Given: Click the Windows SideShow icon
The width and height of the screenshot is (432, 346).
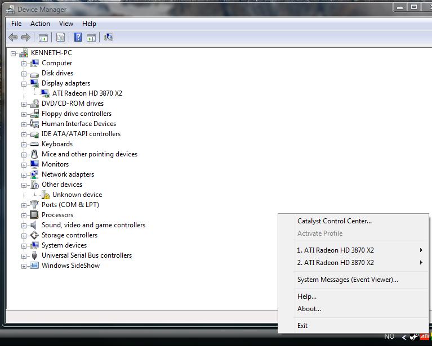Looking at the screenshot, I should click(x=34, y=266).
